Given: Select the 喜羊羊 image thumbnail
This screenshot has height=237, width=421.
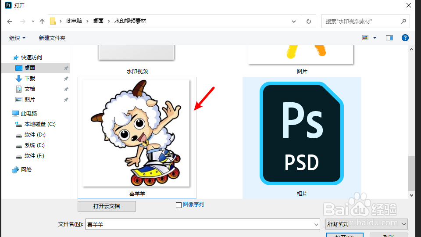Looking at the screenshot, I should pyautogui.click(x=136, y=133).
